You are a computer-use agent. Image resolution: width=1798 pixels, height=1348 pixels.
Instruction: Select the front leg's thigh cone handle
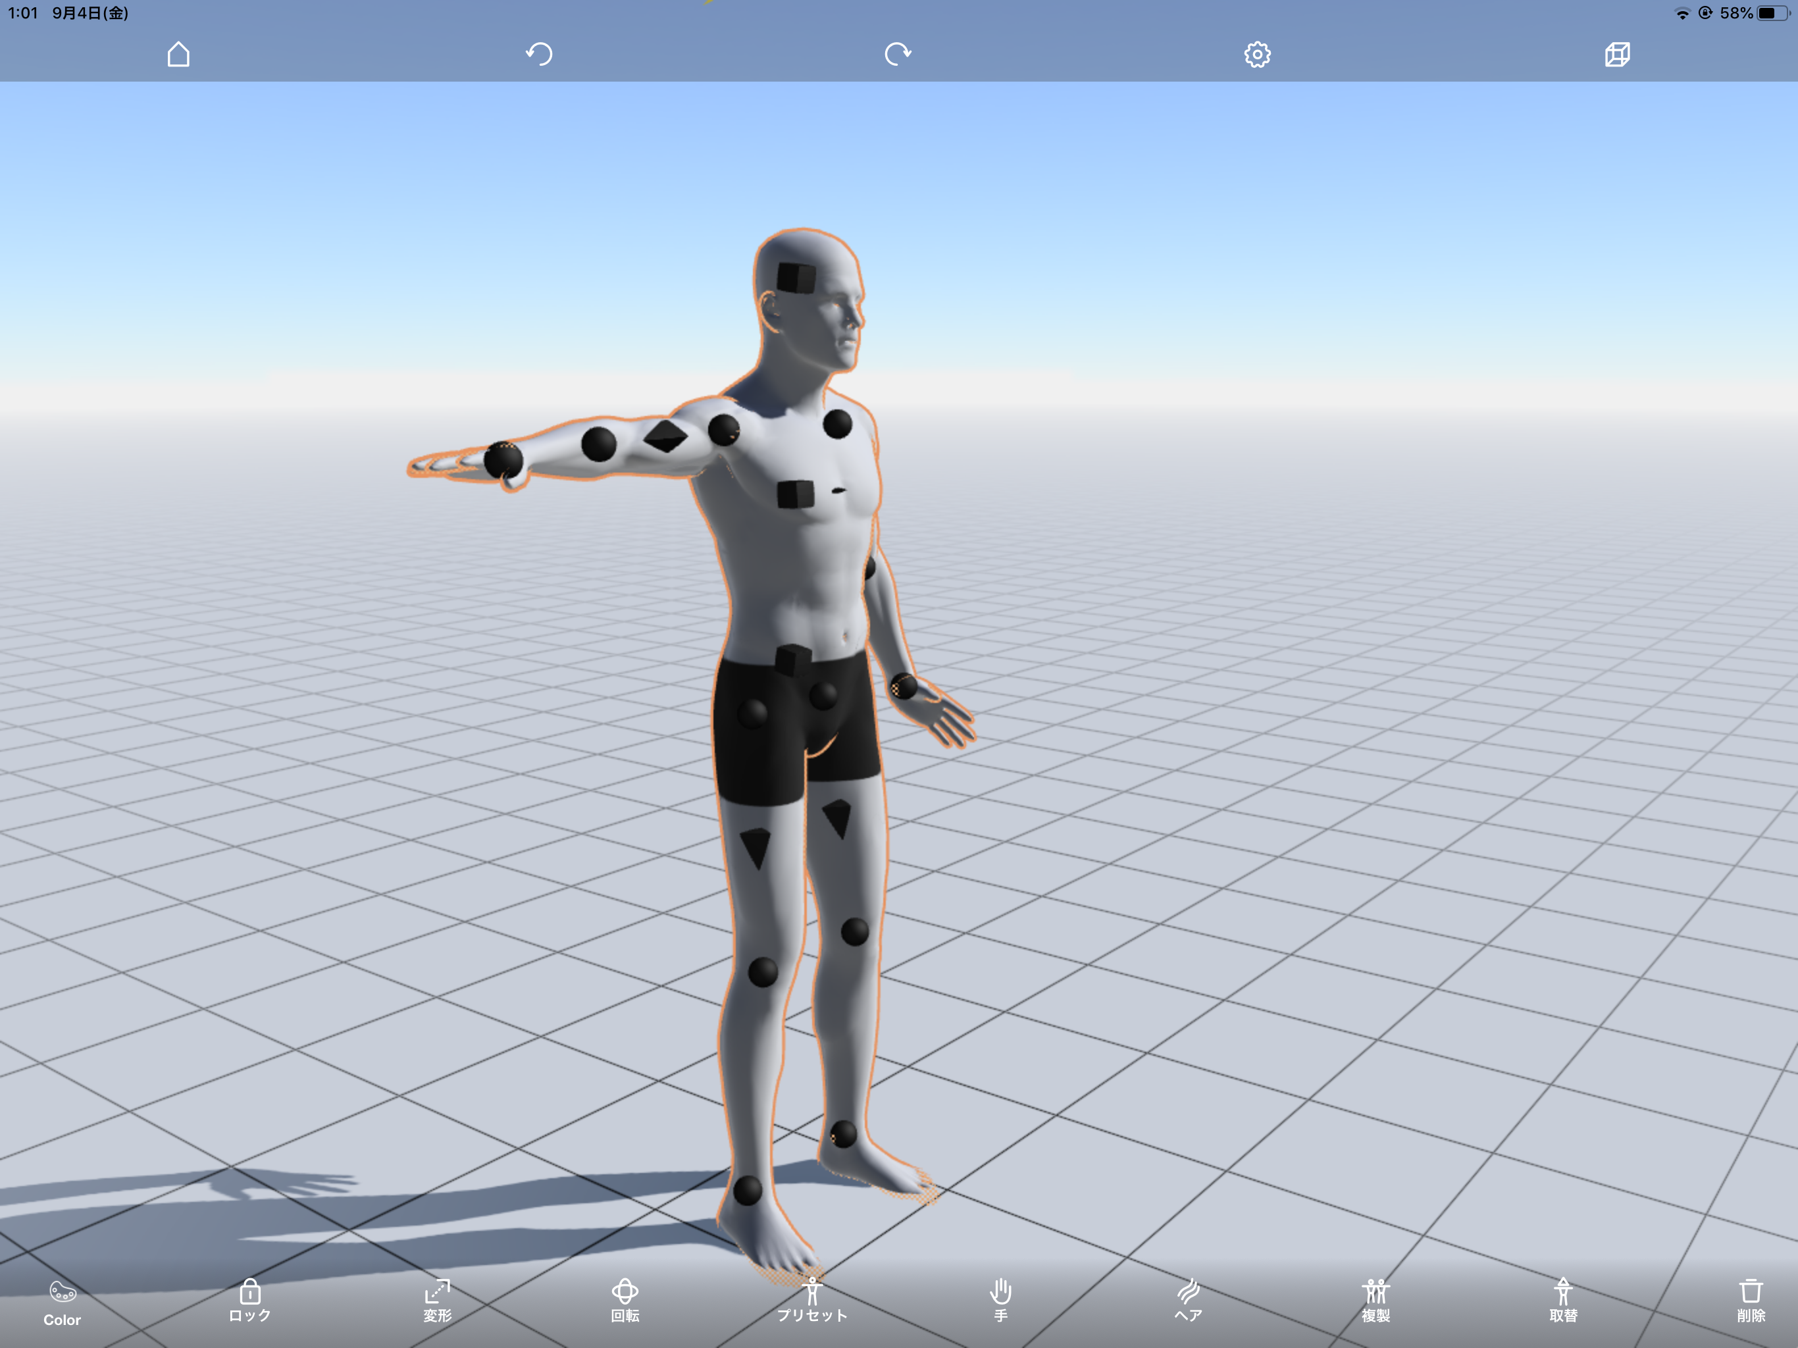tap(755, 849)
